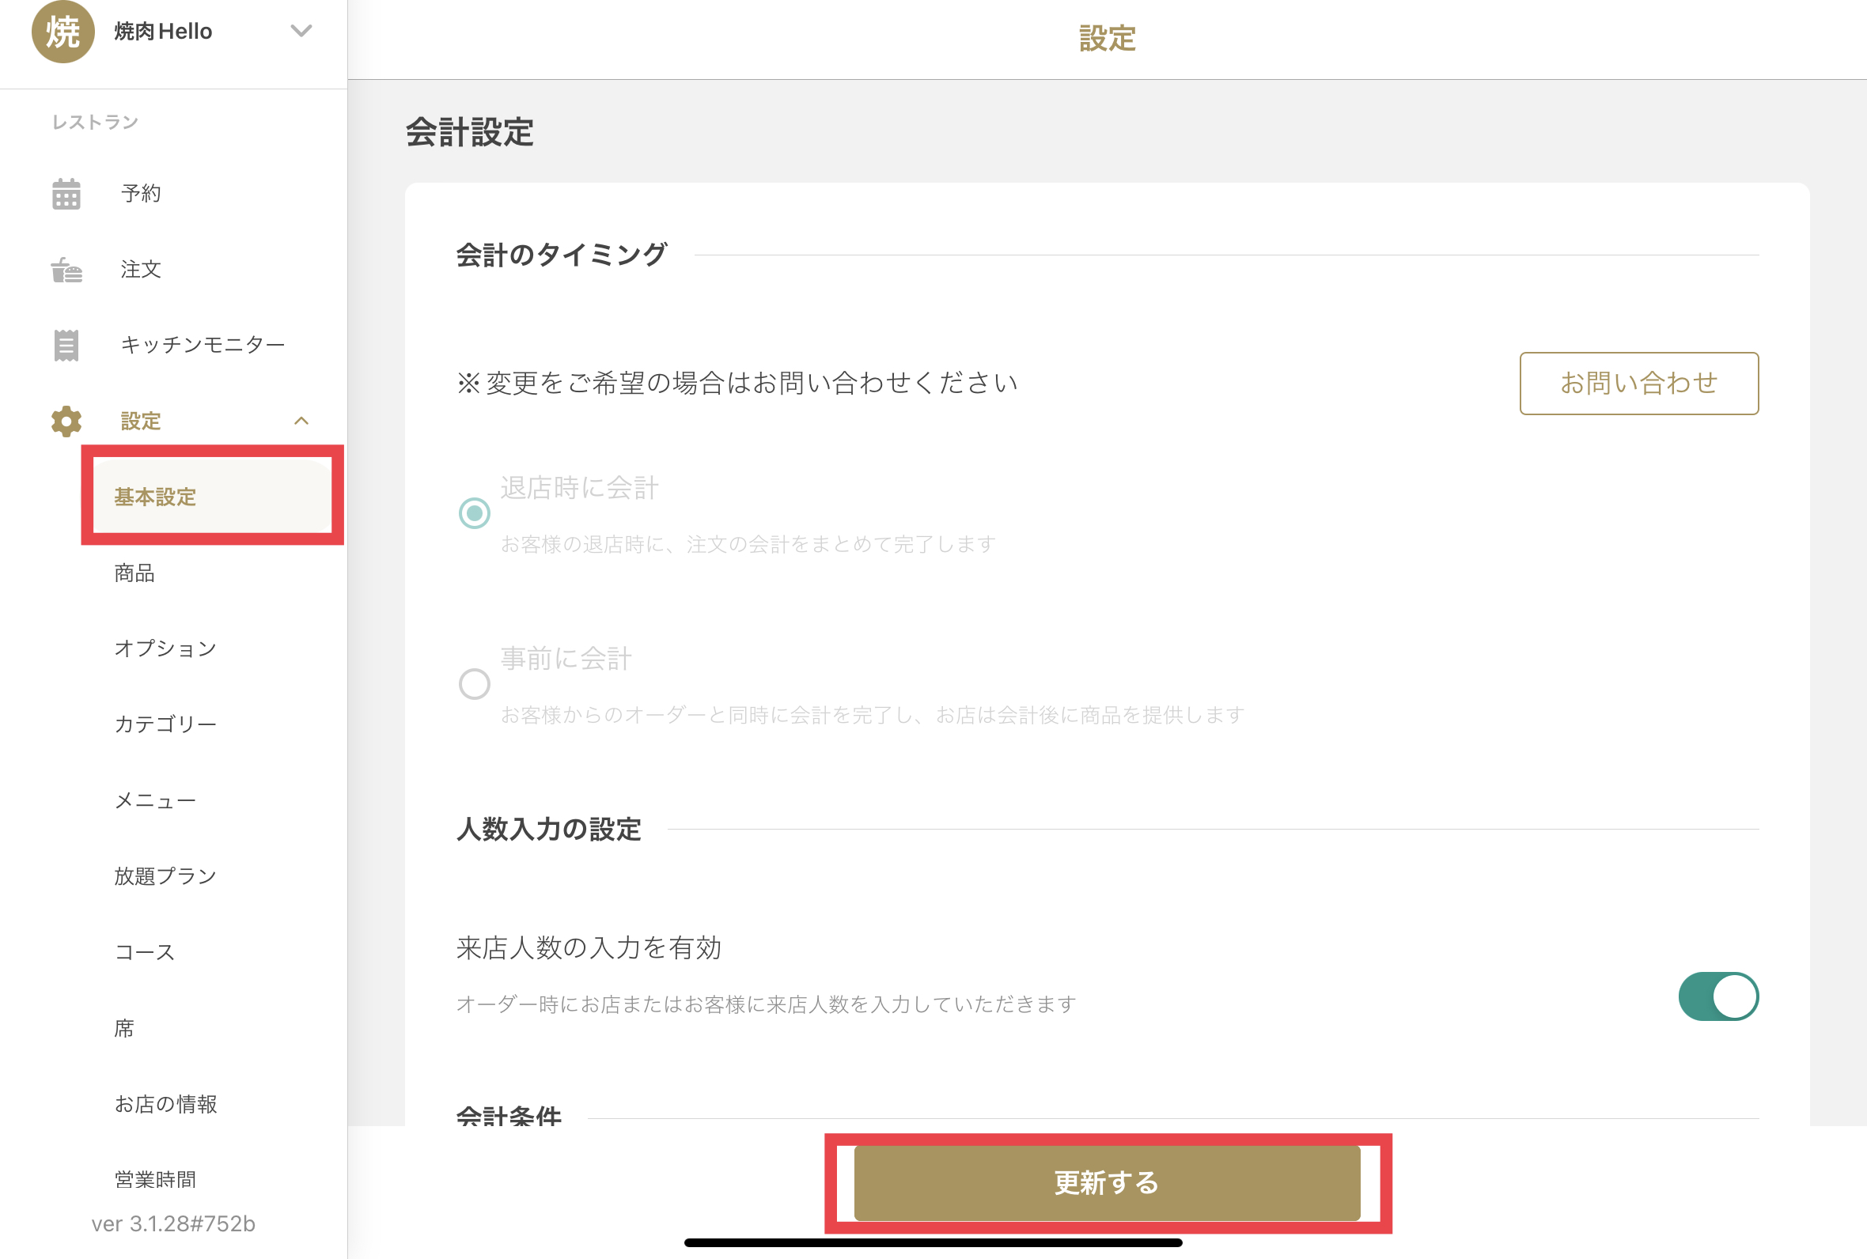Image resolution: width=1867 pixels, height=1259 pixels.
Task: Navigate to メニュー in the sidebar
Action: 155,800
